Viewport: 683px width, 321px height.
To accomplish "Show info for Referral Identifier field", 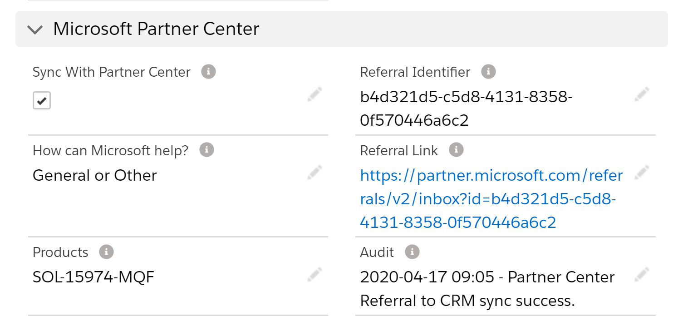I will point(488,72).
